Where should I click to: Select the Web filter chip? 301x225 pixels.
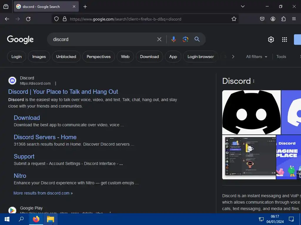[125, 57]
